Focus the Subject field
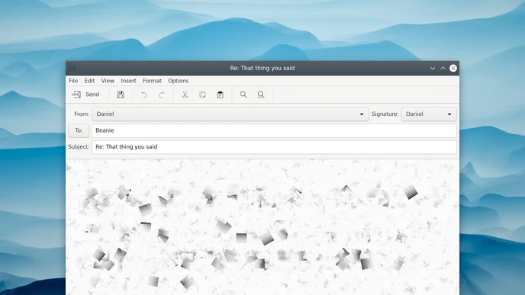Image resolution: width=525 pixels, height=295 pixels. pos(274,147)
